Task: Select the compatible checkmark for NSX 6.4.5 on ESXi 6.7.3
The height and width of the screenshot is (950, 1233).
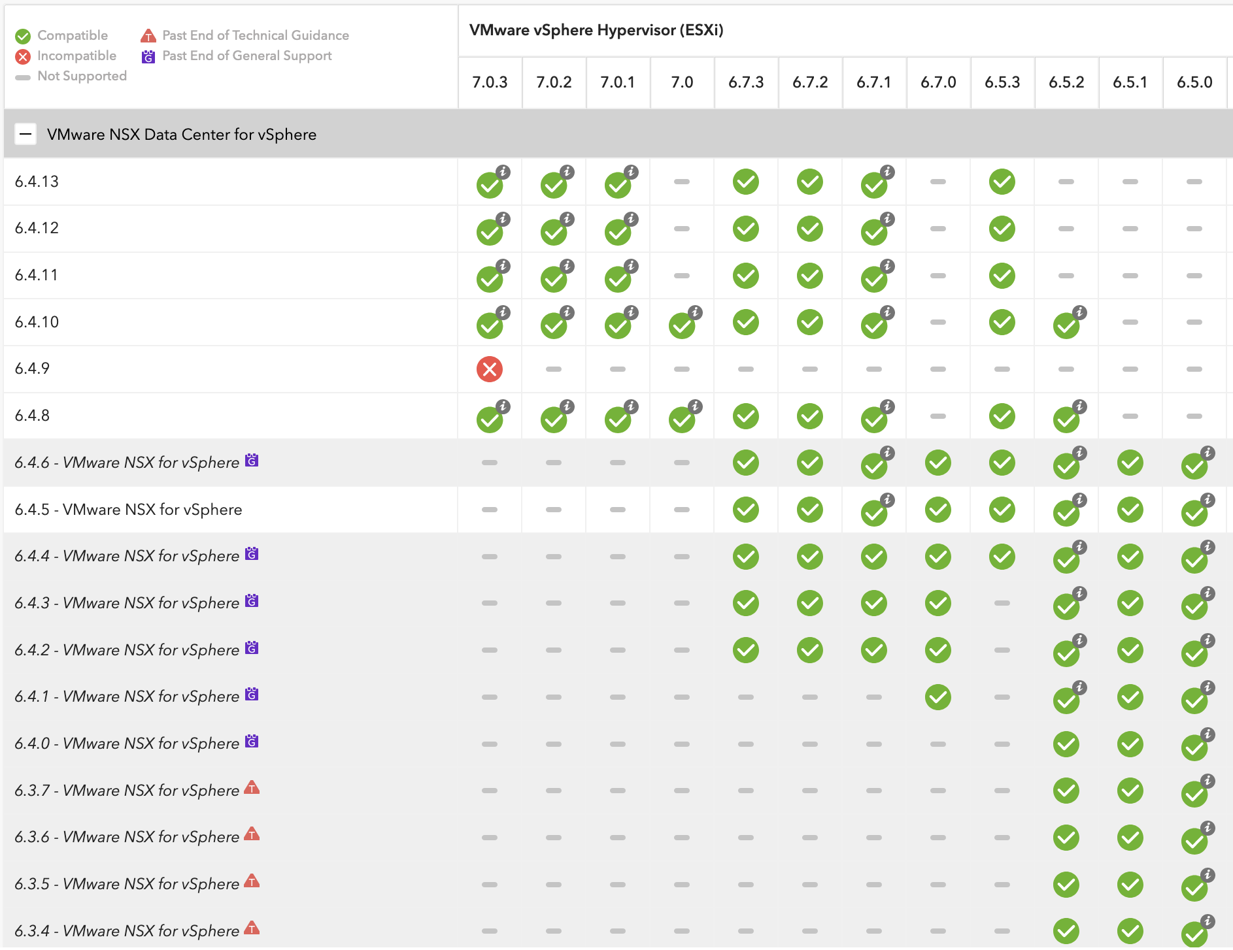Action: 746,510
